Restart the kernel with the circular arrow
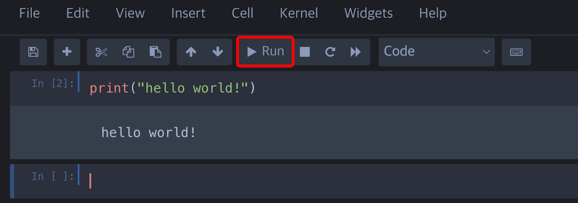 pyautogui.click(x=330, y=52)
